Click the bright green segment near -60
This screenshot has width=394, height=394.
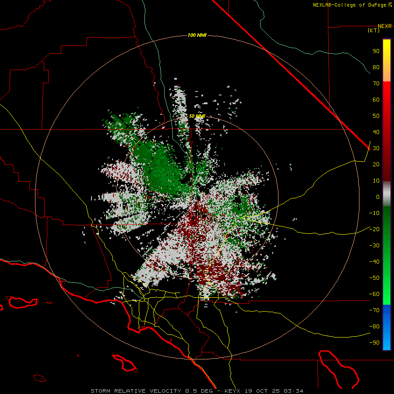[x=387, y=294]
